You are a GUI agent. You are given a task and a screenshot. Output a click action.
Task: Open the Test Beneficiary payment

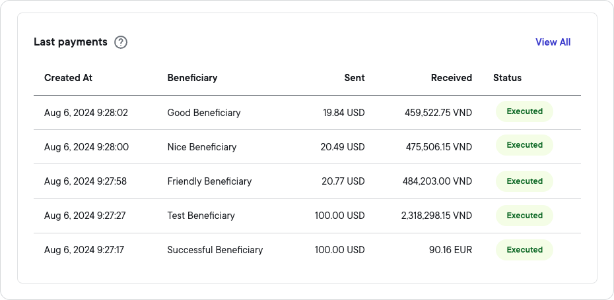click(201, 216)
